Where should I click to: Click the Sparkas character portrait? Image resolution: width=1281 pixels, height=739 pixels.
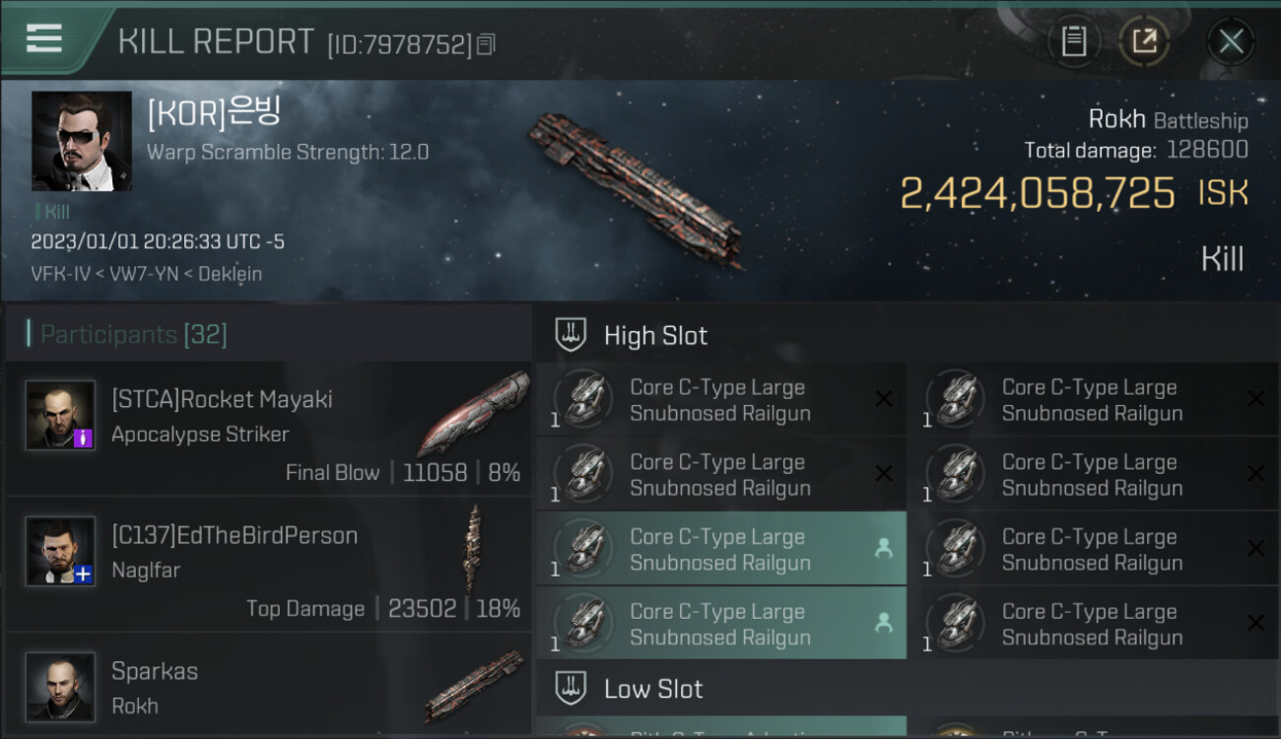[x=60, y=686]
